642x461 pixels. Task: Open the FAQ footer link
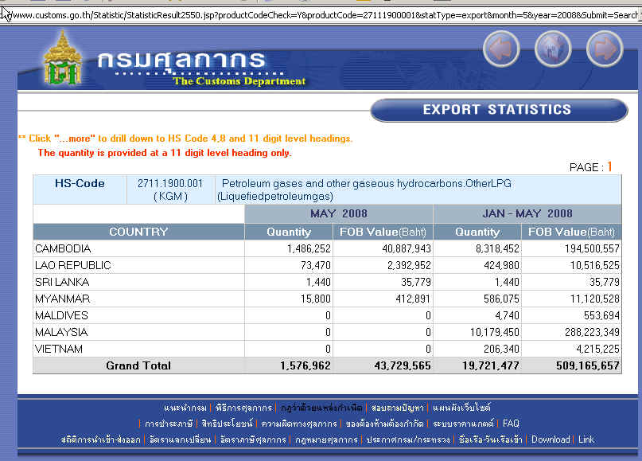[x=511, y=424]
